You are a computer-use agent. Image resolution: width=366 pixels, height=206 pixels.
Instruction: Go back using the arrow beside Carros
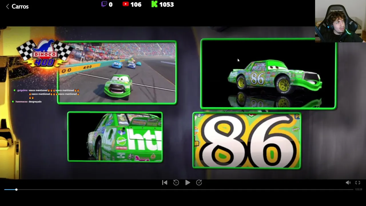(7, 6)
